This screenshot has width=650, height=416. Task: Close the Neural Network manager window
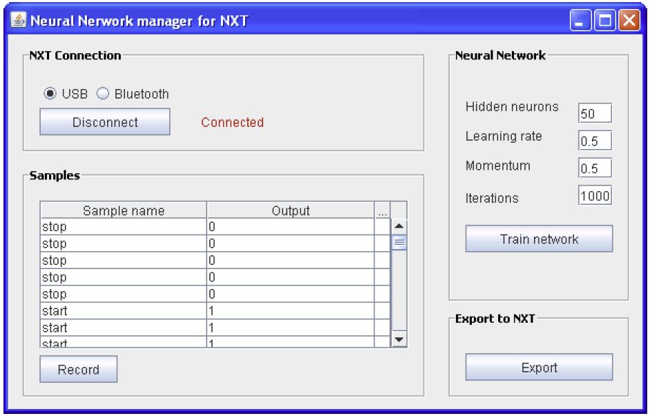point(629,20)
